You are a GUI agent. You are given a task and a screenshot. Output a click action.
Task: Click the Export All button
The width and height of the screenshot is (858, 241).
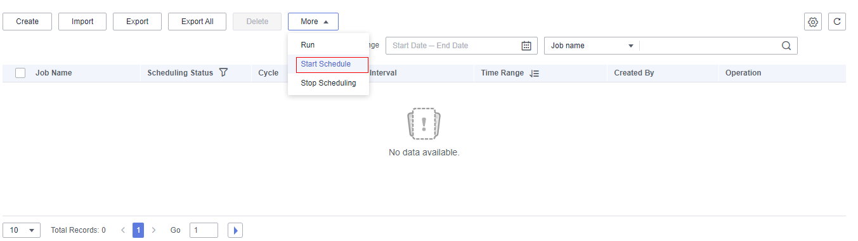(197, 22)
